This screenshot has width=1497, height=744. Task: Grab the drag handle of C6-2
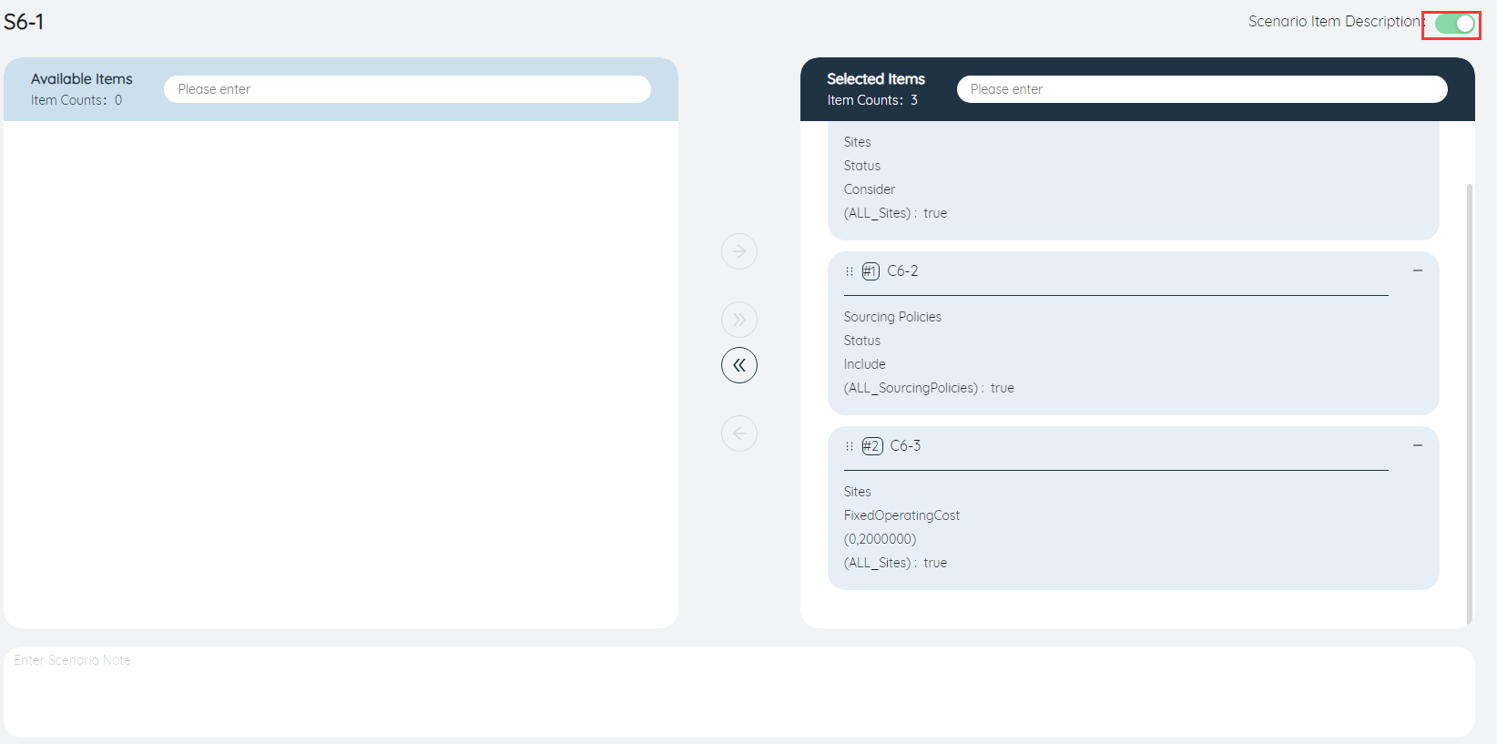(x=850, y=271)
